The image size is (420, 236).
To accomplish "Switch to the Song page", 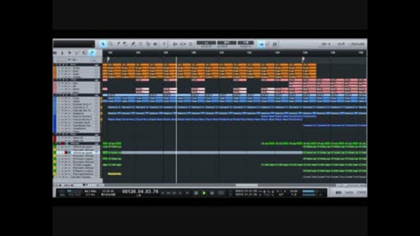I will click(x=341, y=44).
